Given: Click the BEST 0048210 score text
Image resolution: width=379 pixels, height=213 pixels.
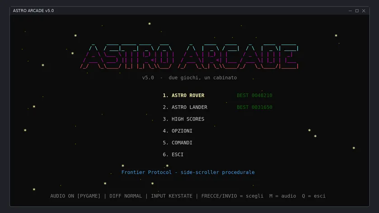Looking at the screenshot, I should [x=254, y=95].
